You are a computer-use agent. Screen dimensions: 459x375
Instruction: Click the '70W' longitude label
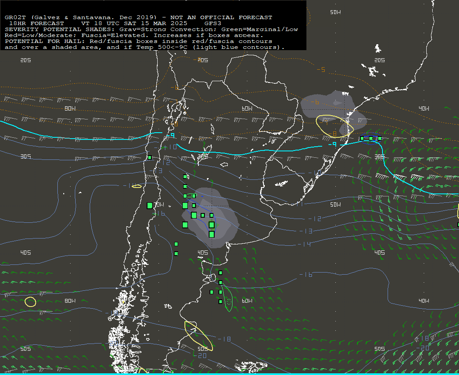pos(159,205)
